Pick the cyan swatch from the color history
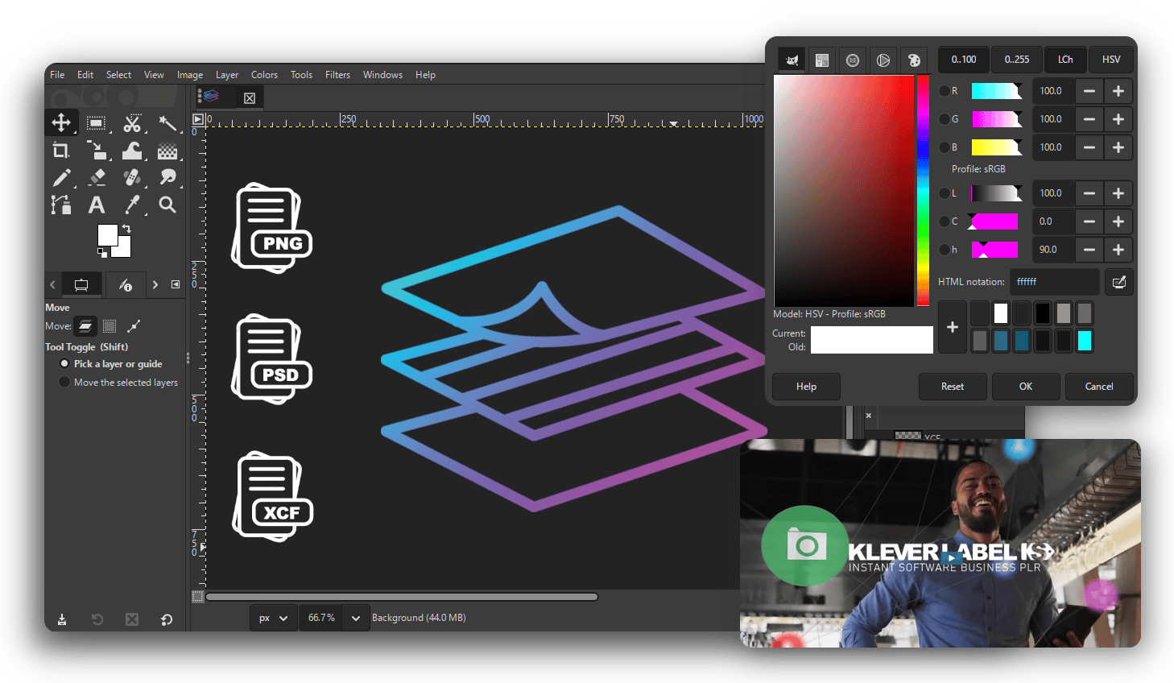1174x683 pixels. (x=1084, y=341)
